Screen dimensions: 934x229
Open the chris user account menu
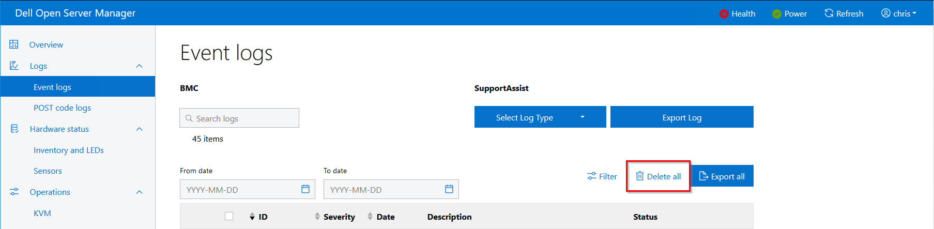coord(899,13)
